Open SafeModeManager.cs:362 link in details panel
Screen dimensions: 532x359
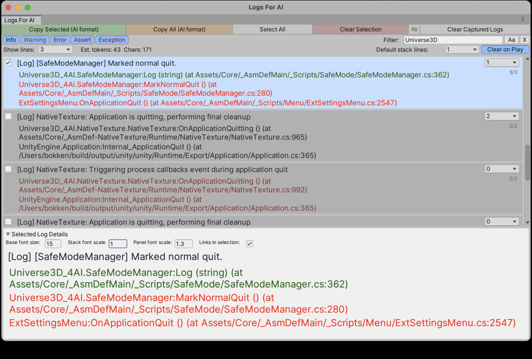click(x=178, y=278)
